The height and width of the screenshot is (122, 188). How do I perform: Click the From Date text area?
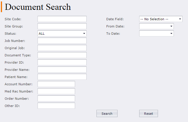click(155, 26)
